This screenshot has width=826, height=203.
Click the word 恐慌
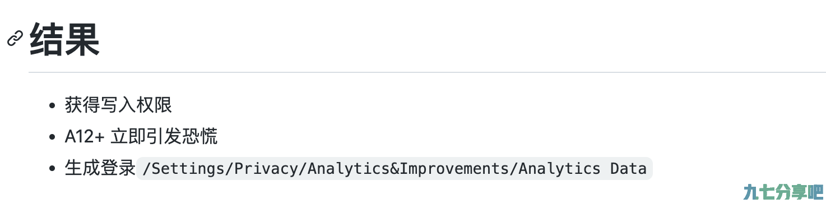coord(200,136)
